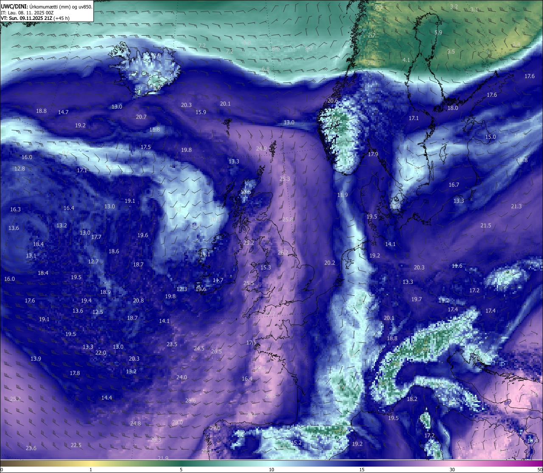Click the '4.1' map value
Screen dimensions: 543x473
(406, 60)
